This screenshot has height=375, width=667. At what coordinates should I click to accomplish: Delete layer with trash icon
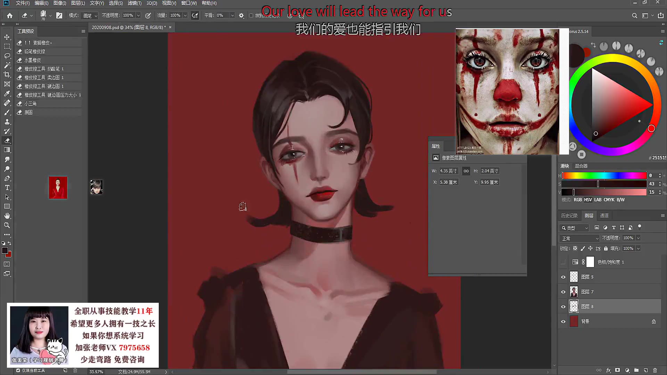click(x=655, y=370)
